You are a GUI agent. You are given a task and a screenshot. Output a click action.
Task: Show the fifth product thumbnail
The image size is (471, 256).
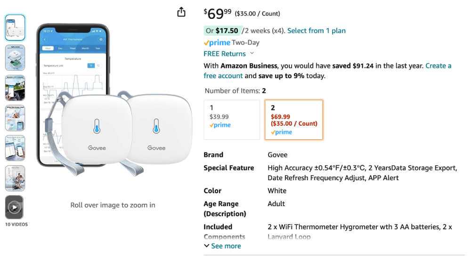click(15, 148)
